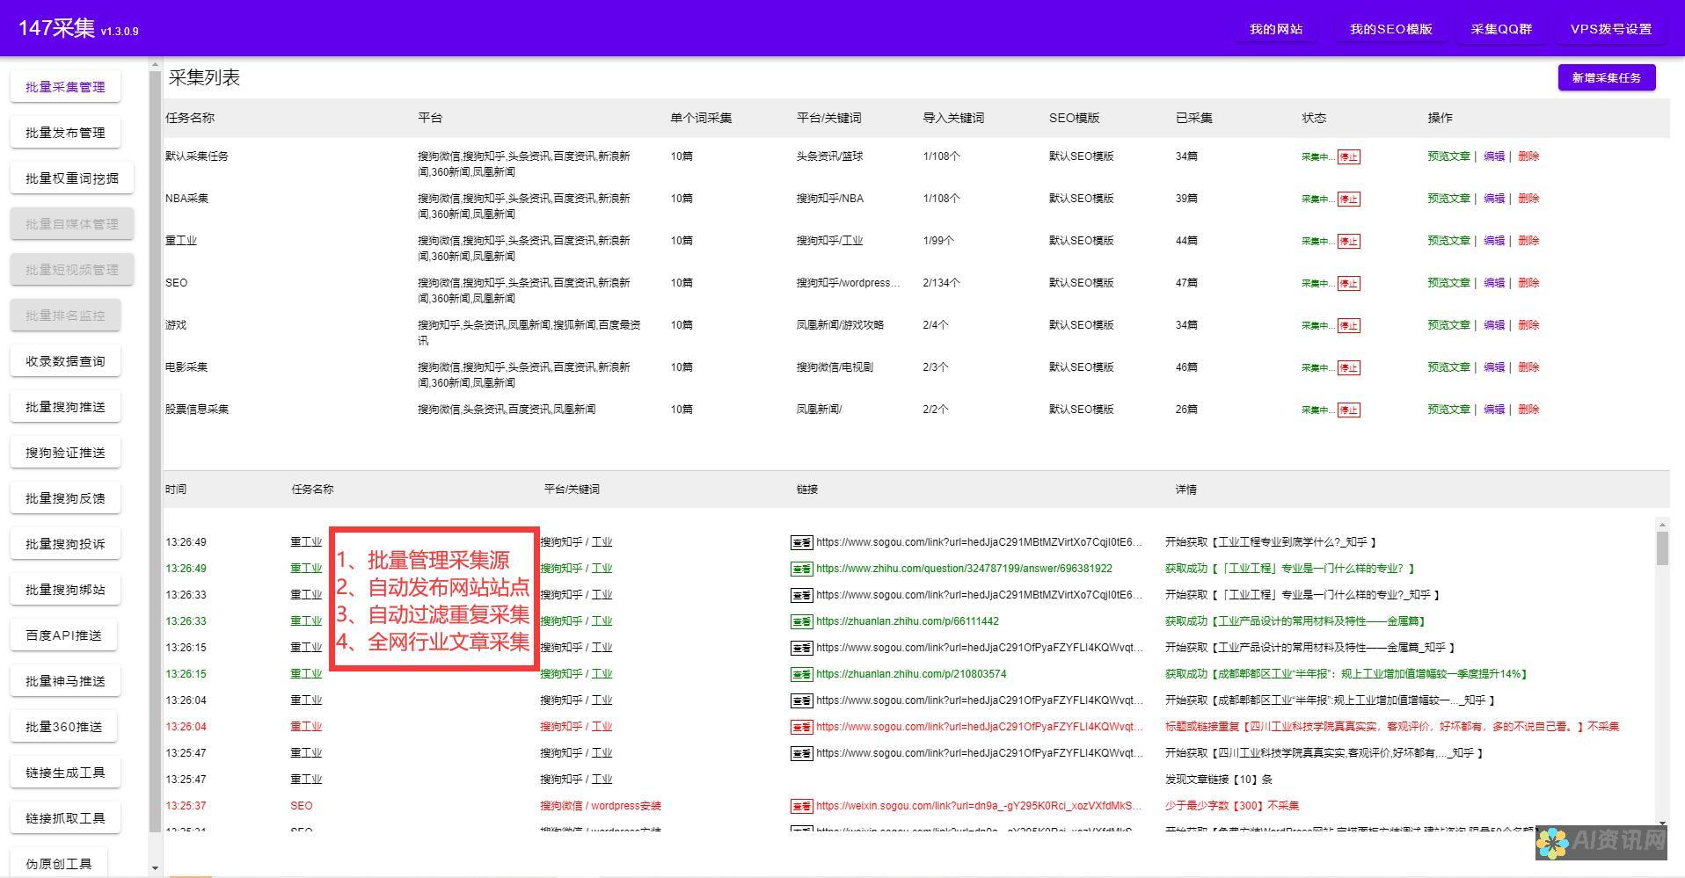
Task: Select 批量采集管理 in sidebar
Action: click(65, 87)
